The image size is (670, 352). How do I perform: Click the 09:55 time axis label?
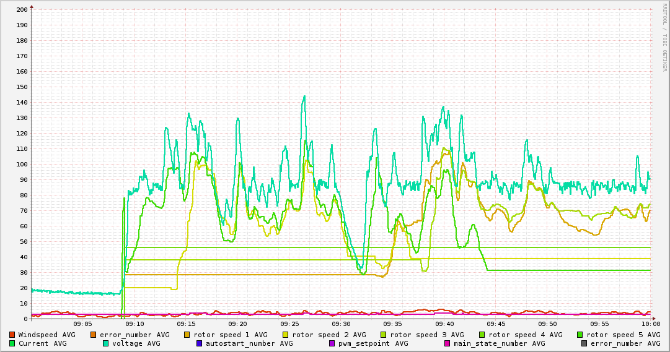(x=599, y=324)
